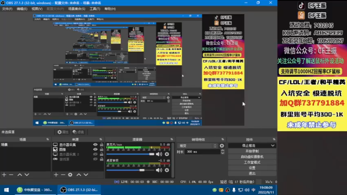This screenshot has height=195, width=347.
Task: Move scene up in Scenes panel
Action: coord(20,175)
